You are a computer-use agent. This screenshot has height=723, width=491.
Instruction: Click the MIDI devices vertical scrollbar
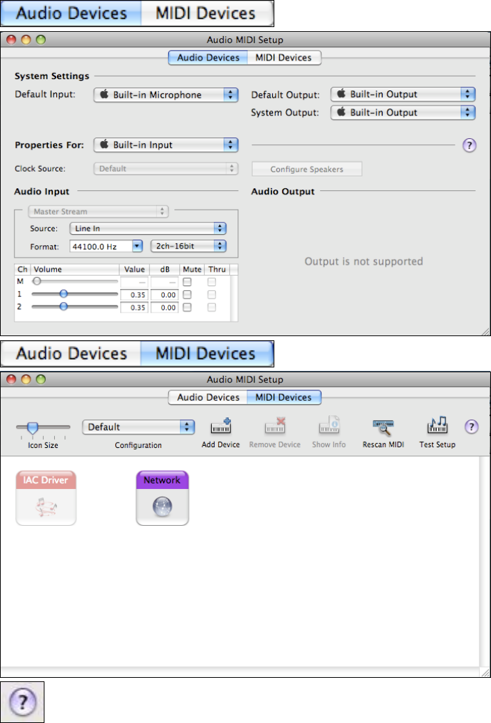click(484, 561)
